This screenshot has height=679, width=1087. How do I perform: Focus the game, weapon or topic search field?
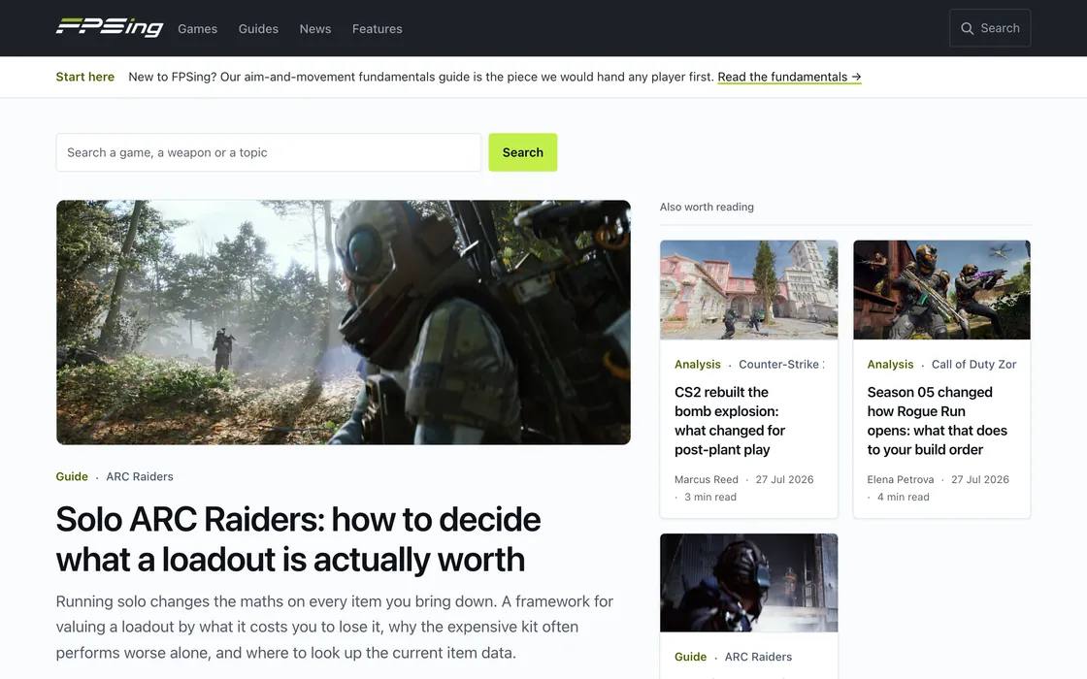tap(268, 152)
